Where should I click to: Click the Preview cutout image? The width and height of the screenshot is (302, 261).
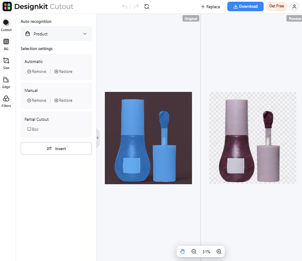(x=252, y=138)
